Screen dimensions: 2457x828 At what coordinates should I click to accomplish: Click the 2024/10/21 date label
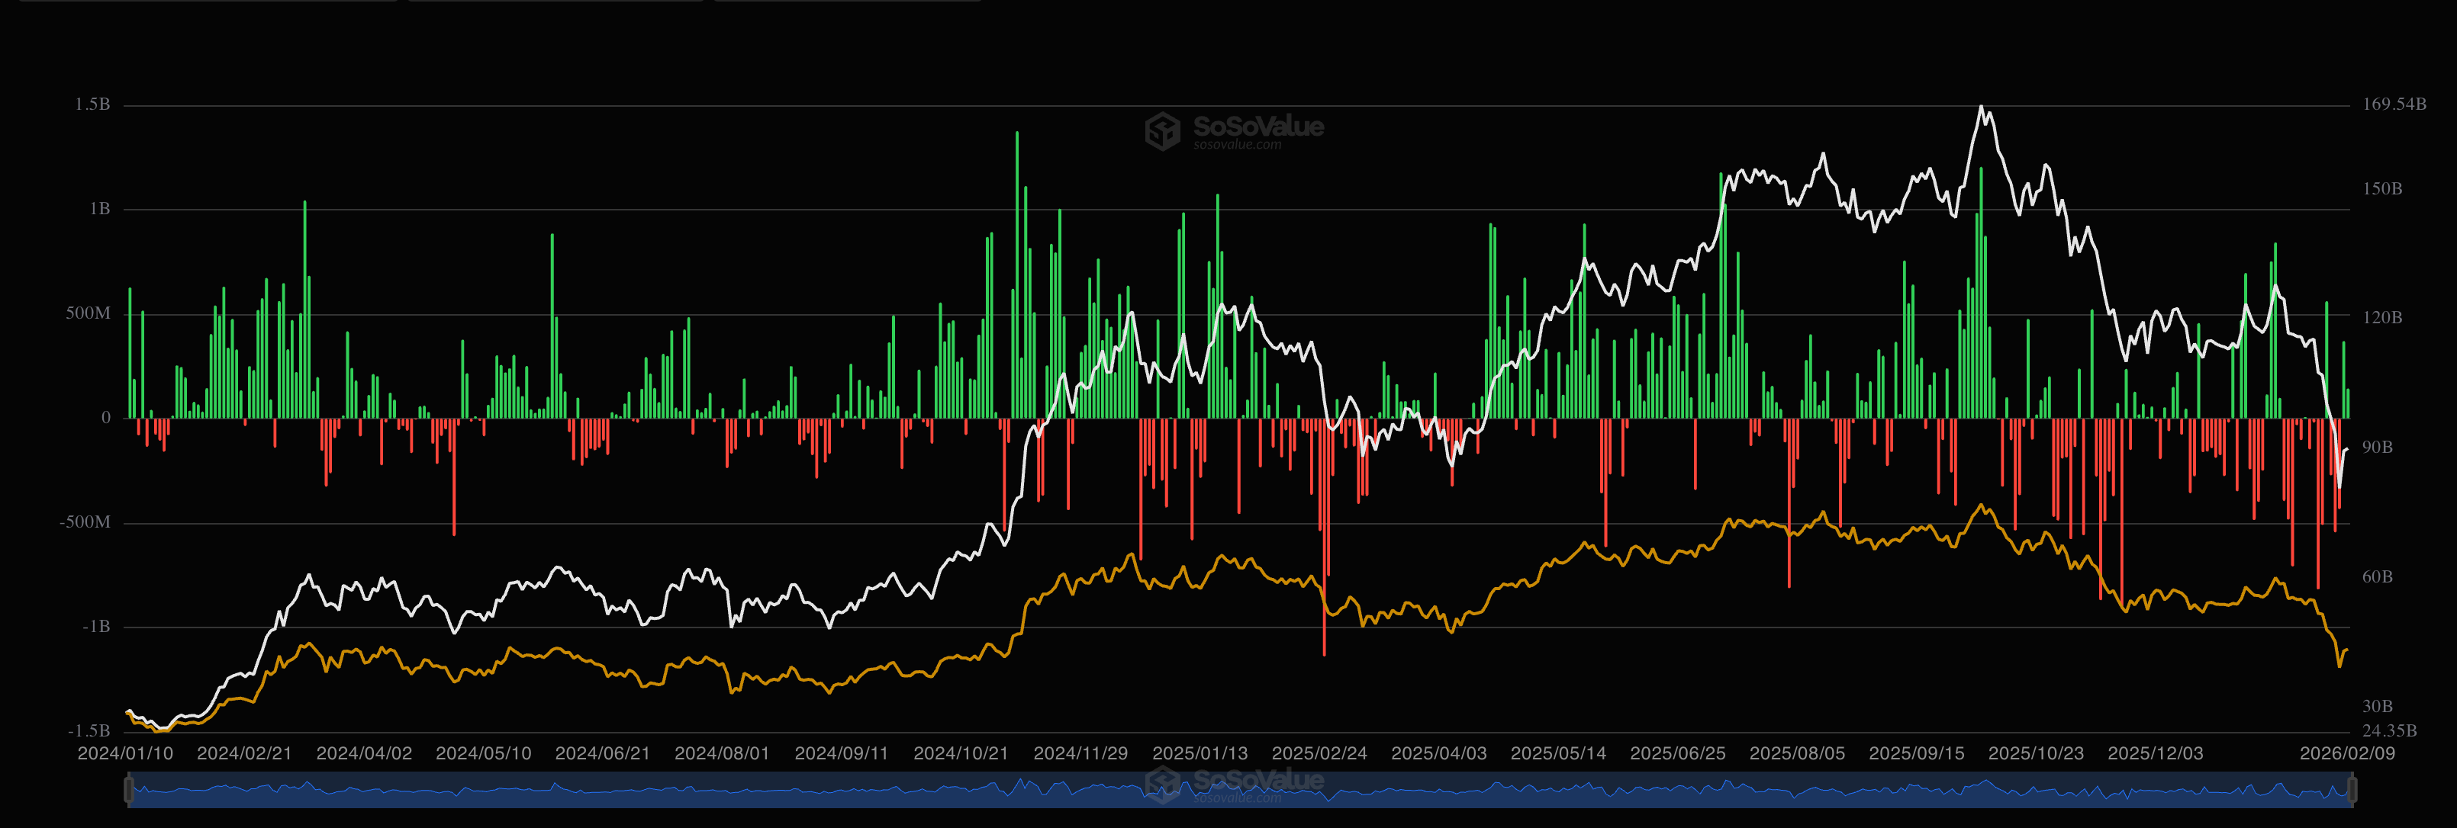coord(961,754)
